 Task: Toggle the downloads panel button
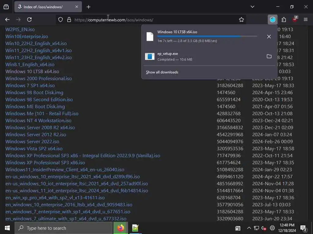point(272,19)
